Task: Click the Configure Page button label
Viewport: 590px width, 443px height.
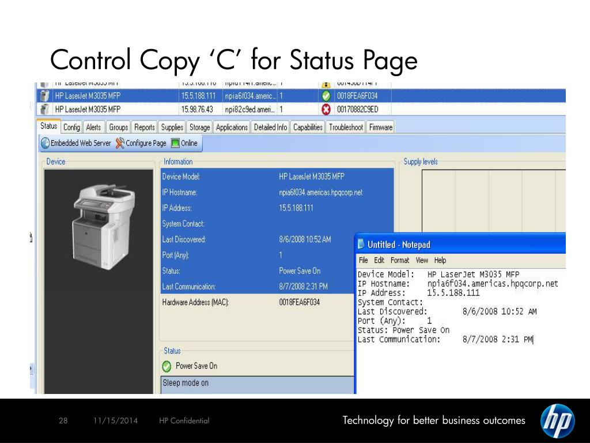Action: pos(146,143)
